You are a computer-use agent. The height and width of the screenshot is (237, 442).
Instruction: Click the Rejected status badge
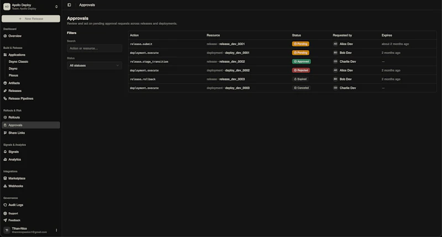tap(301, 71)
